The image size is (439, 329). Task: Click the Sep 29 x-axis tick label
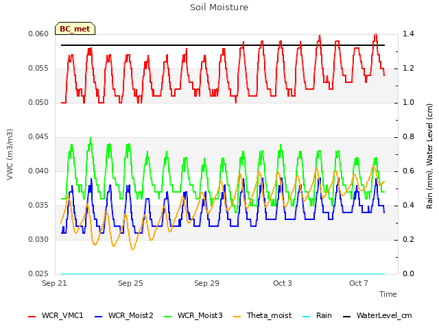click(206, 283)
